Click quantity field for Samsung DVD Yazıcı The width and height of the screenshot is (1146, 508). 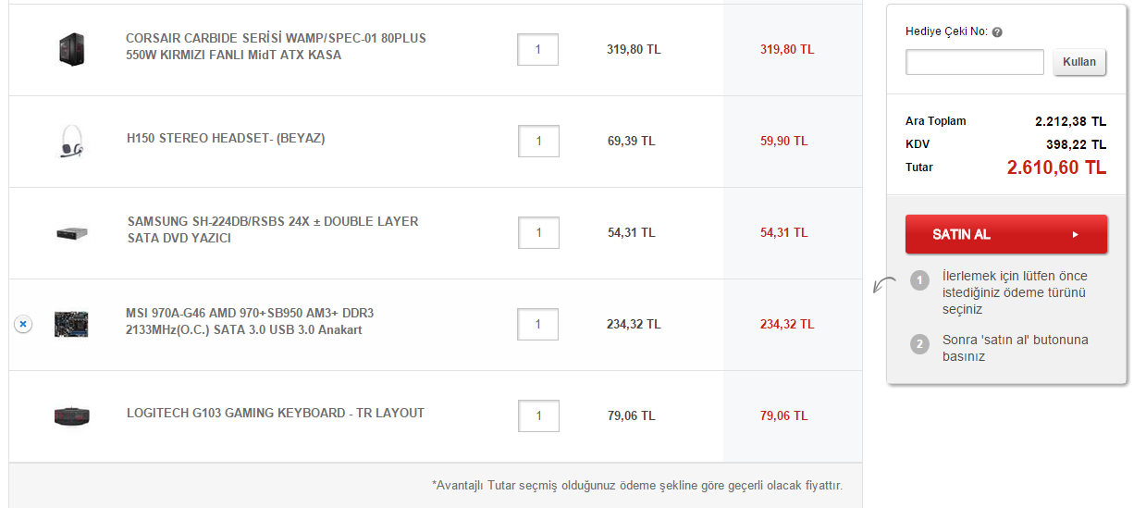pos(538,232)
